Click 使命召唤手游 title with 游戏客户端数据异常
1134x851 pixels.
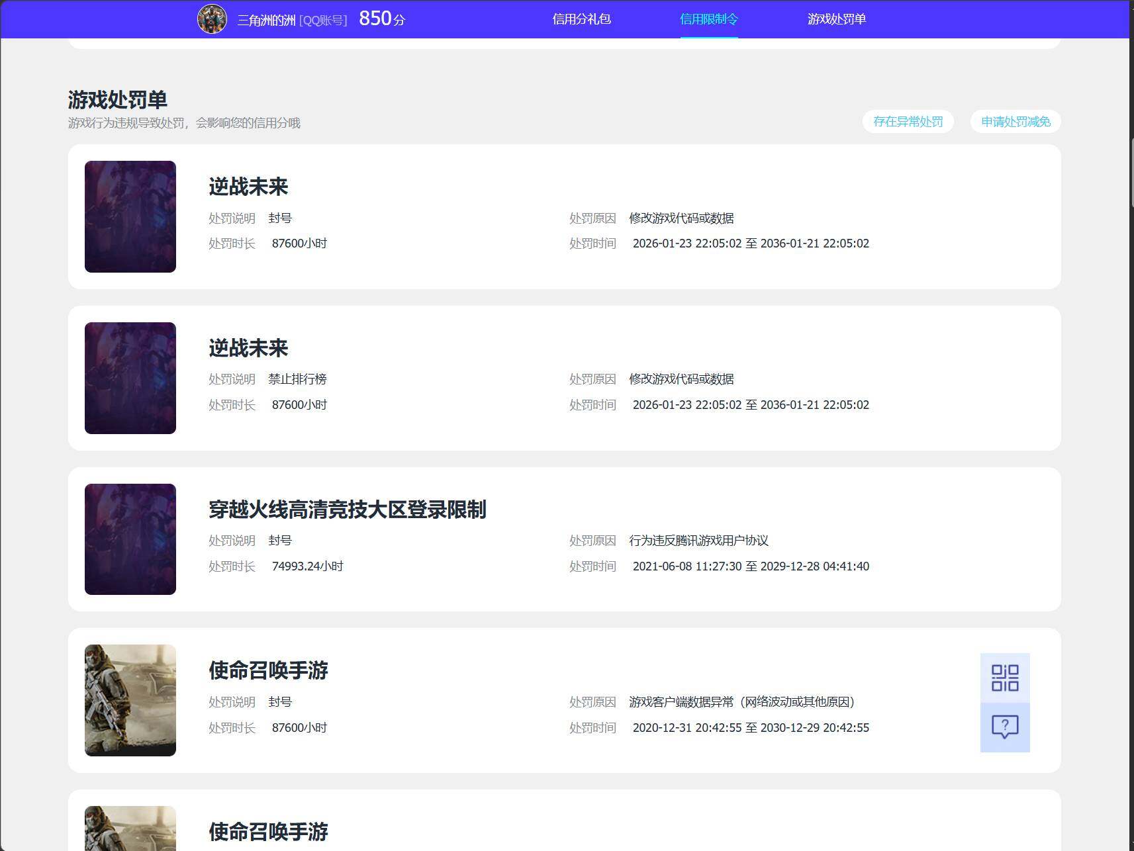268,670
